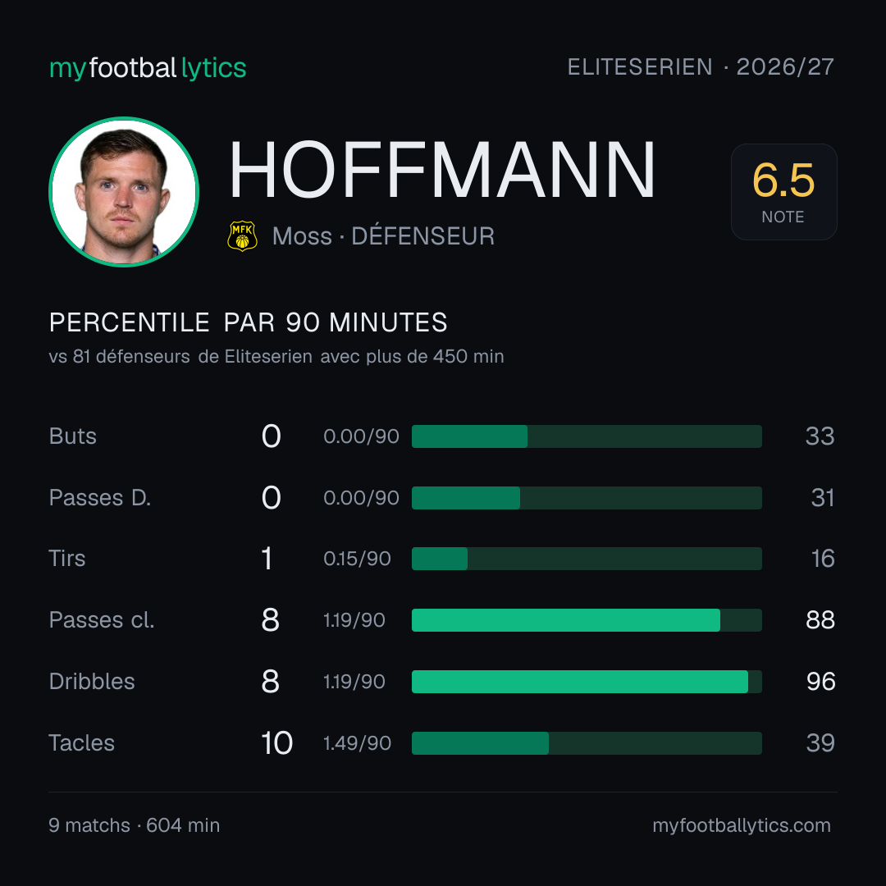Image resolution: width=886 pixels, height=886 pixels.
Task: Click the myfootballytics logo
Action: 148,68
